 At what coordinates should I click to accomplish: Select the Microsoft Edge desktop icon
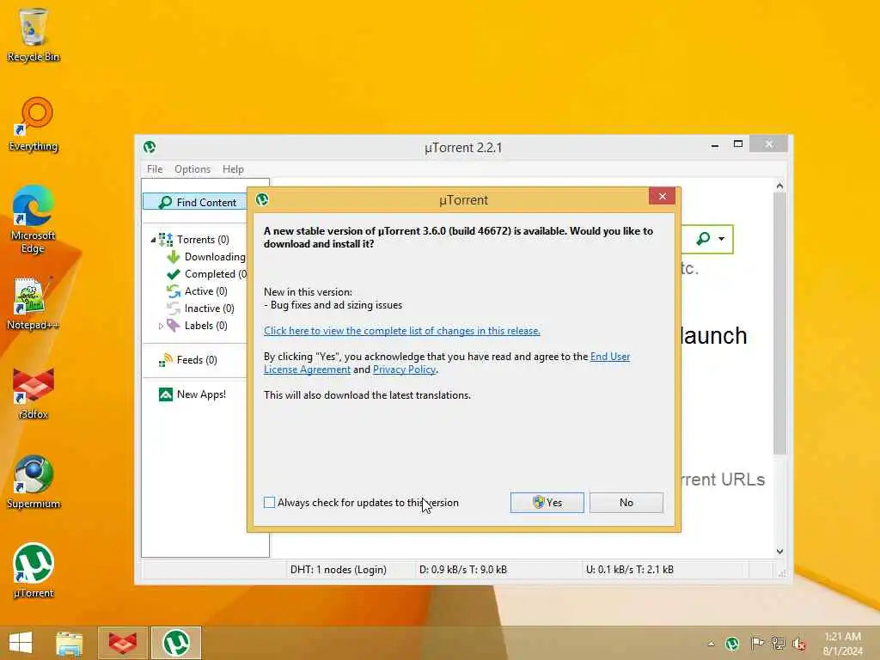tap(34, 219)
